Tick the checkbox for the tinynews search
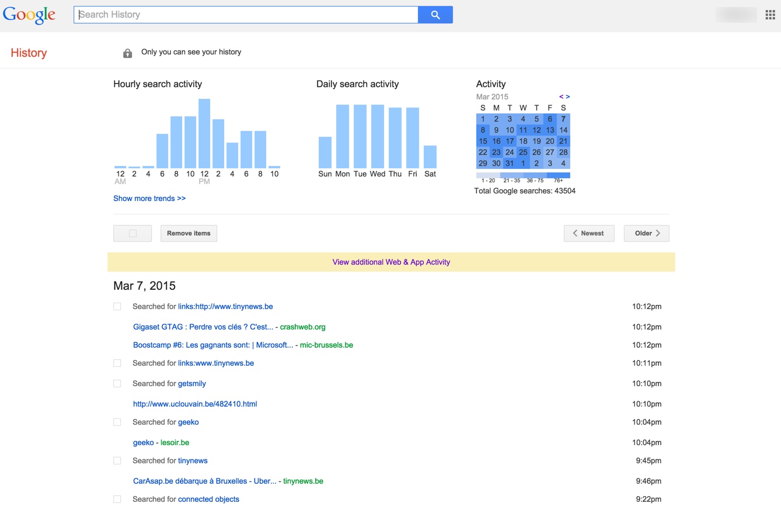Viewport: 781px width, 506px height. coord(117,461)
